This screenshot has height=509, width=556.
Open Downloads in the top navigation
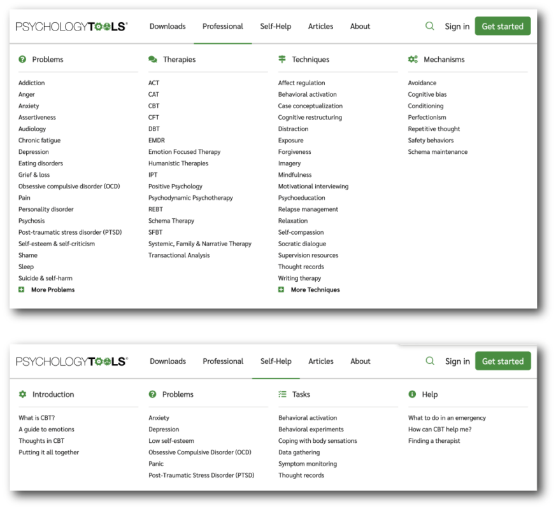[x=168, y=26]
